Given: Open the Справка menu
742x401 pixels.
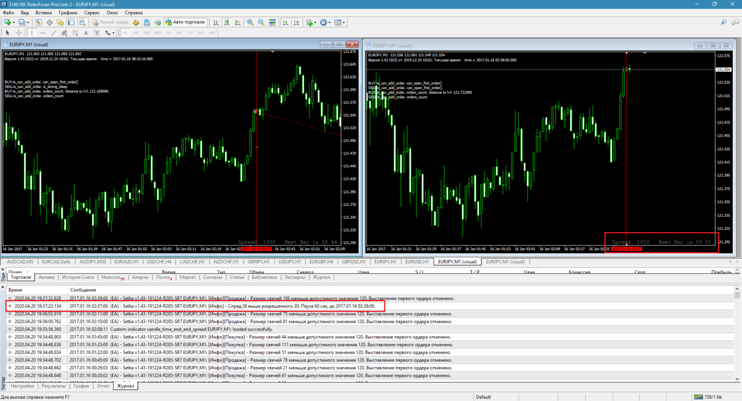Looking at the screenshot, I should pos(133,12).
